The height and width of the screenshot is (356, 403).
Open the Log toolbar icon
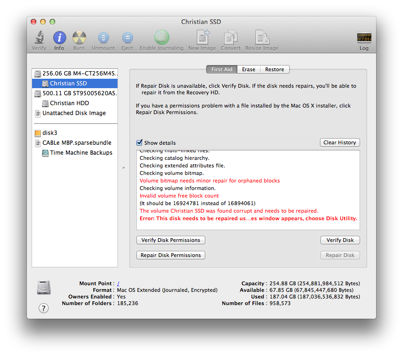(364, 38)
